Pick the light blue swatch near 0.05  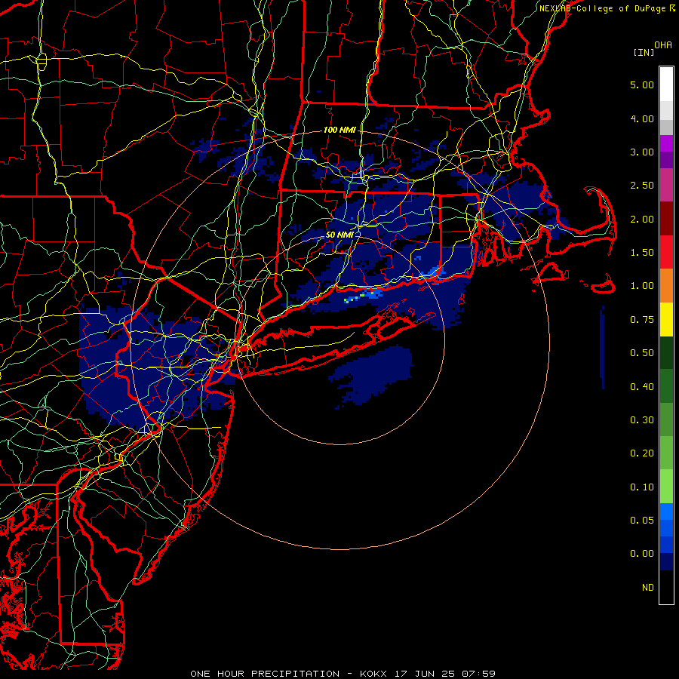pos(666,512)
